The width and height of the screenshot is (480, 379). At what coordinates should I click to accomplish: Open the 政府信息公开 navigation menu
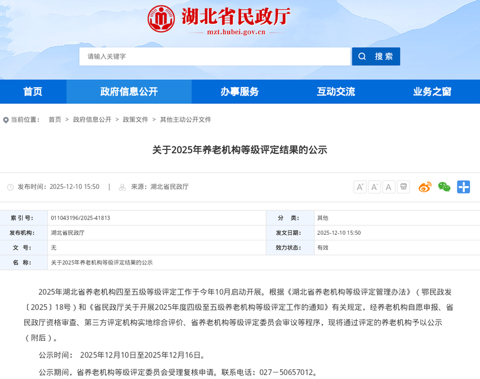[x=129, y=92]
